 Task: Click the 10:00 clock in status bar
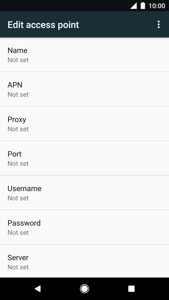point(157,6)
